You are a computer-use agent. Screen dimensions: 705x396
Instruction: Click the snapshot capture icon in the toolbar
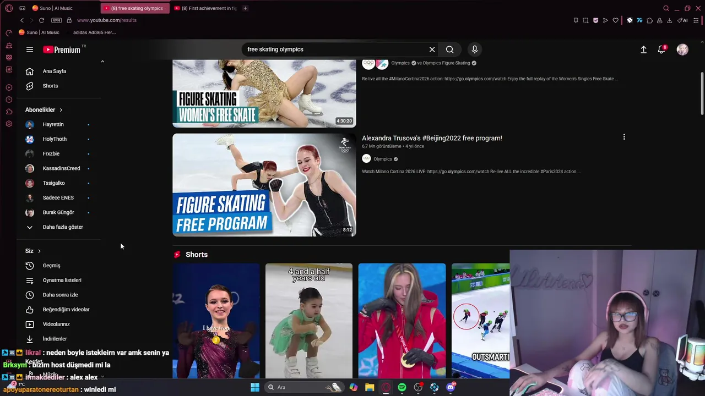tap(585, 20)
